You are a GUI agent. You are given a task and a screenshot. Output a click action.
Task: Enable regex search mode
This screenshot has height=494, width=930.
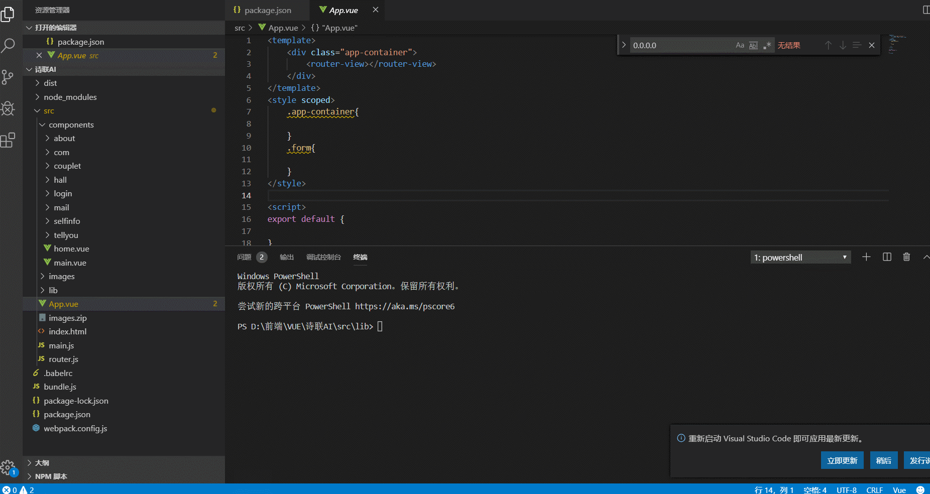click(x=767, y=45)
